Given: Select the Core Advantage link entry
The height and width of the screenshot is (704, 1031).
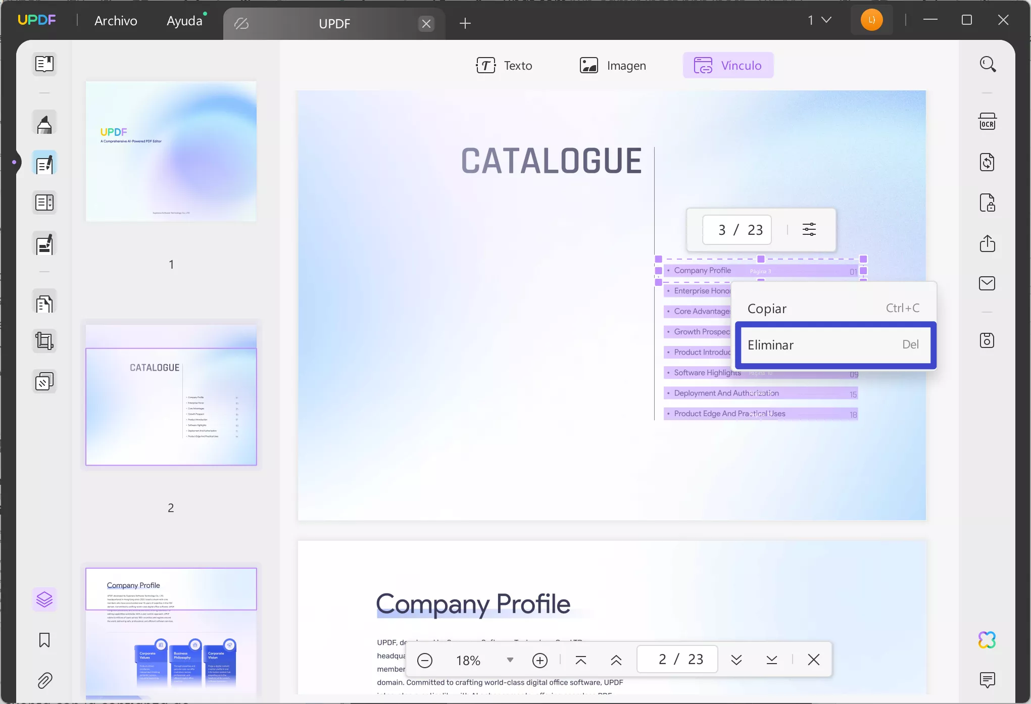Looking at the screenshot, I should pos(697,312).
